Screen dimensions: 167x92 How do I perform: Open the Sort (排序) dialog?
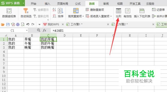click(x=61, y=13)
